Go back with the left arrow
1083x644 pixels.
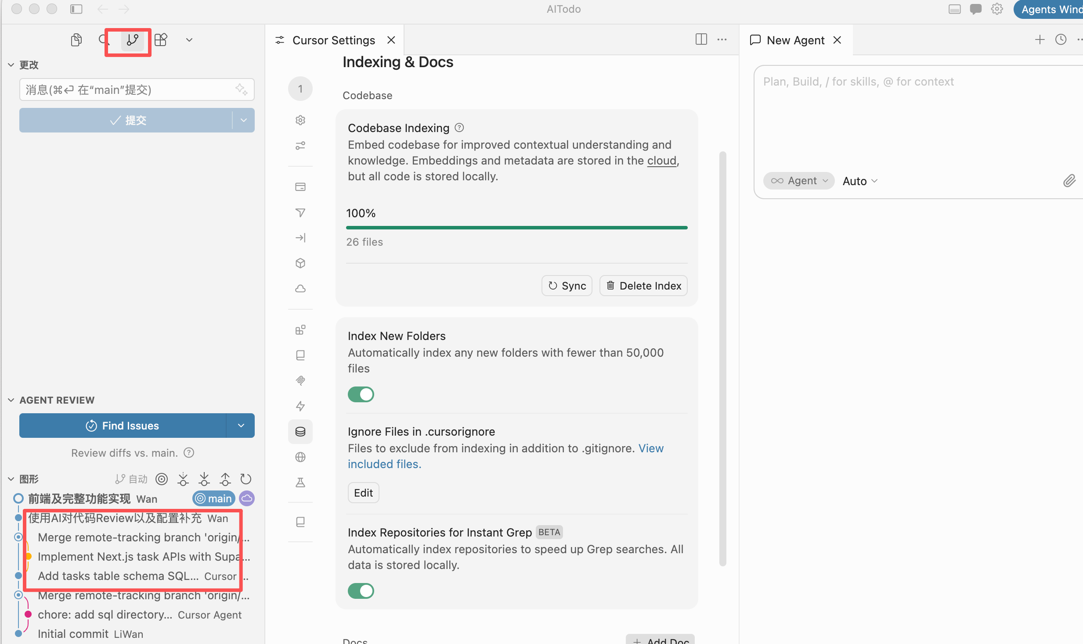(102, 9)
